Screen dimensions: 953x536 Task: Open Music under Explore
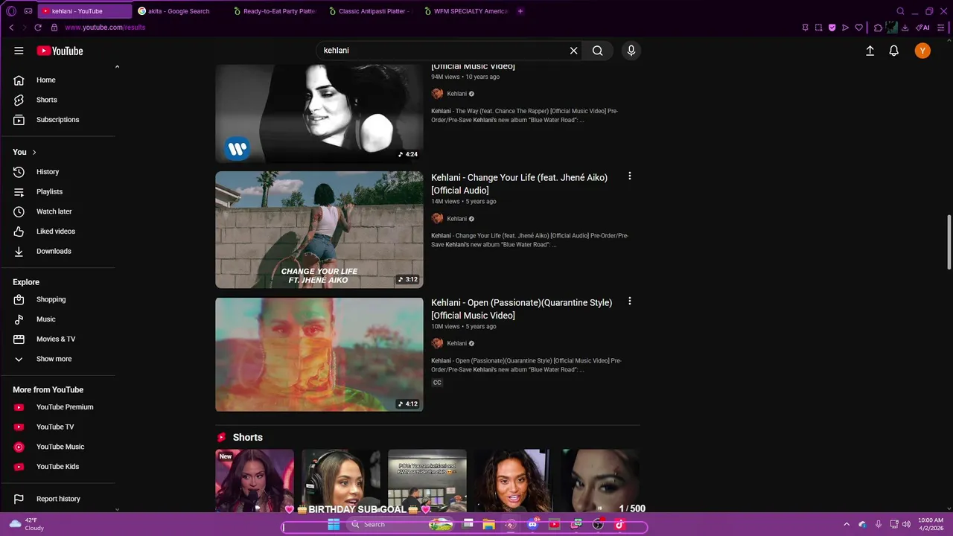pyautogui.click(x=60, y=319)
